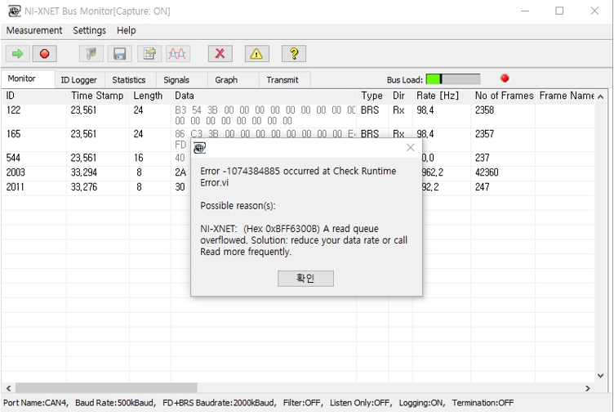
Task: Open the Help menu
Action: coord(126,30)
